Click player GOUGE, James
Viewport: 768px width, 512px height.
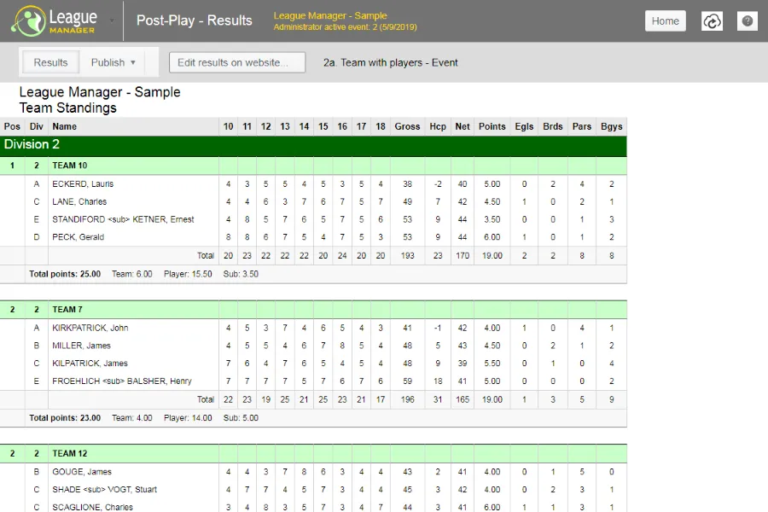83,472
